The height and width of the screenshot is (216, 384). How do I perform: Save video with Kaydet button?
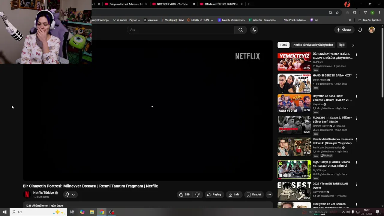[254, 194]
